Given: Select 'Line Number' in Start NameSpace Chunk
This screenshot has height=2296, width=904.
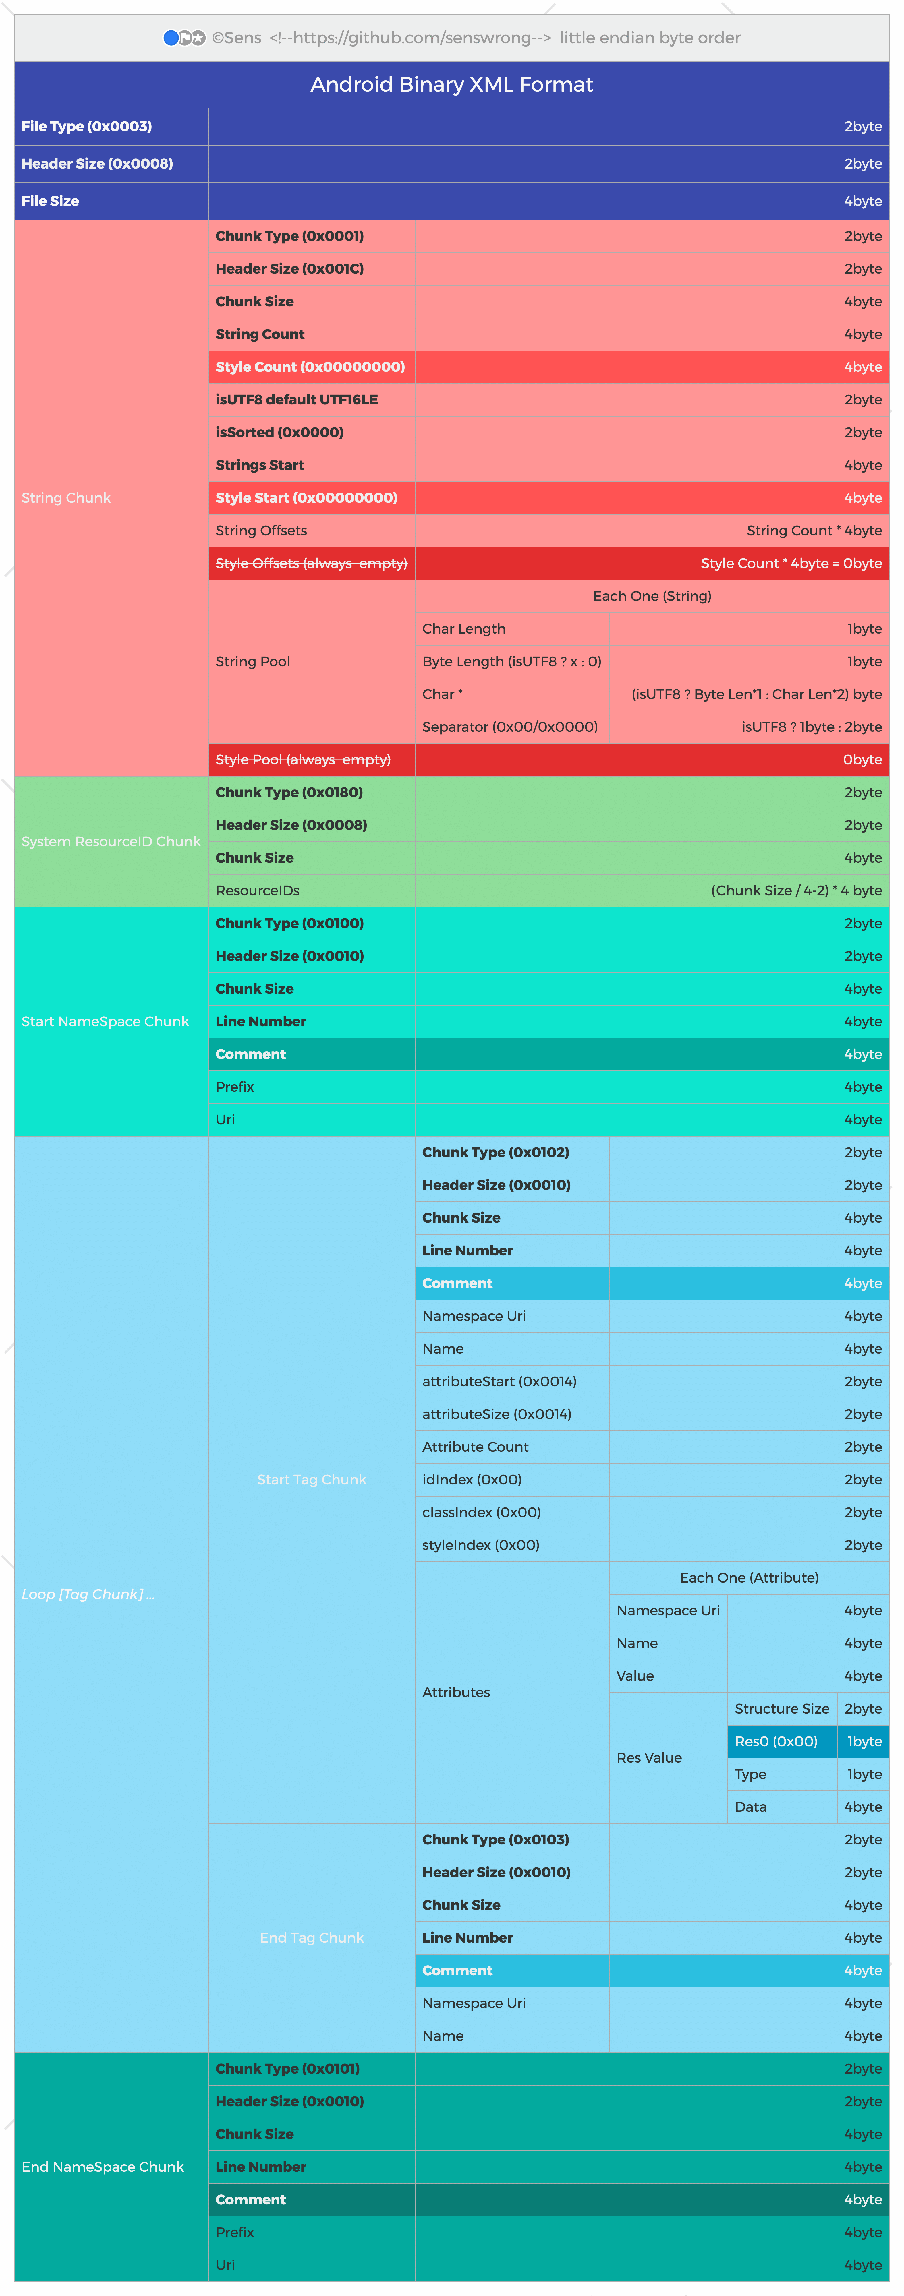Looking at the screenshot, I should tap(549, 1022).
